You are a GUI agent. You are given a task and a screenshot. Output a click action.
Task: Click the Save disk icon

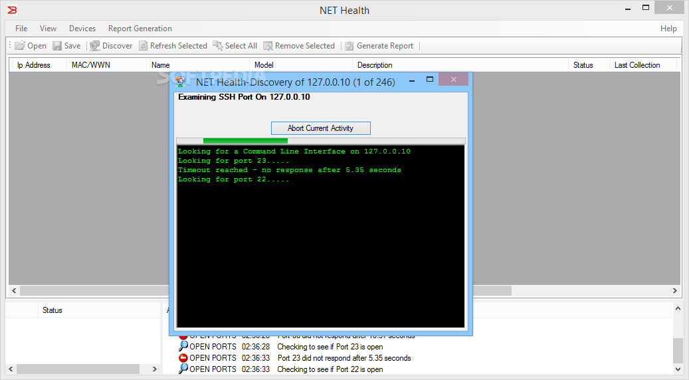57,46
